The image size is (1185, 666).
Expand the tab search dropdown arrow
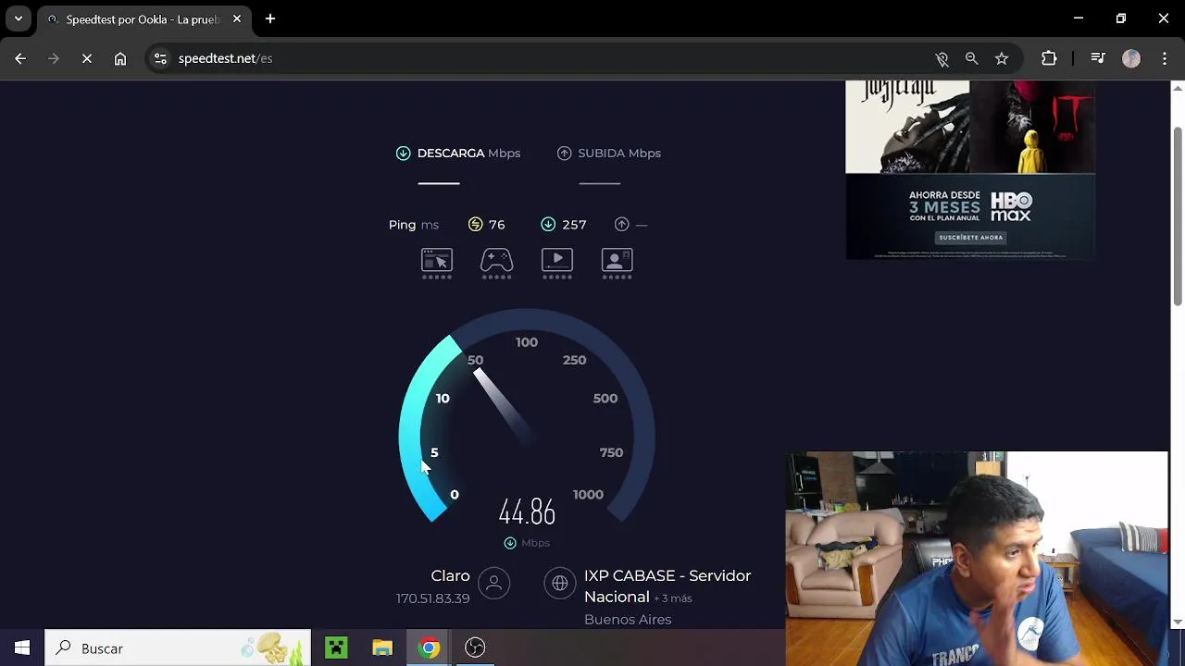[x=19, y=18]
